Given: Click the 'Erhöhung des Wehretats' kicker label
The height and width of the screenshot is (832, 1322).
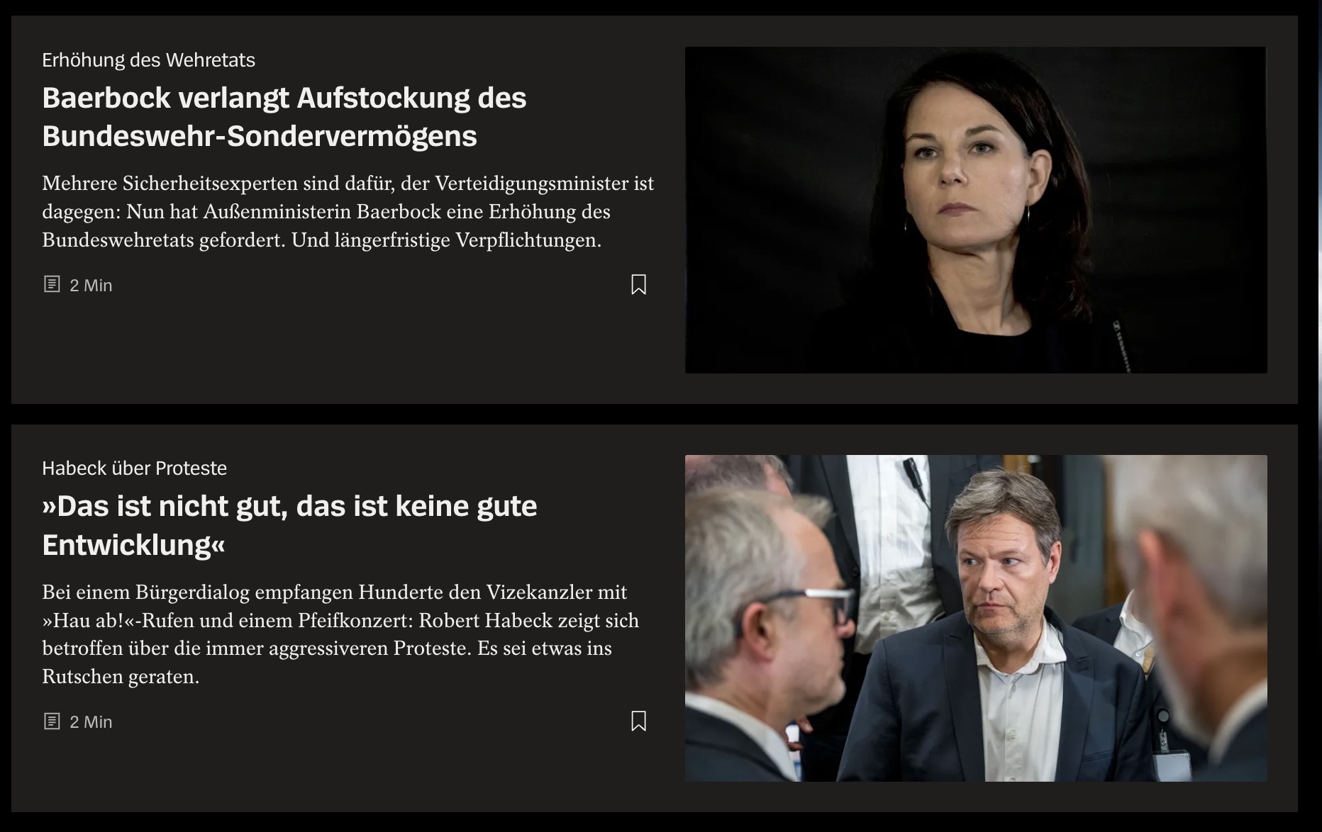Looking at the screenshot, I should [x=148, y=60].
